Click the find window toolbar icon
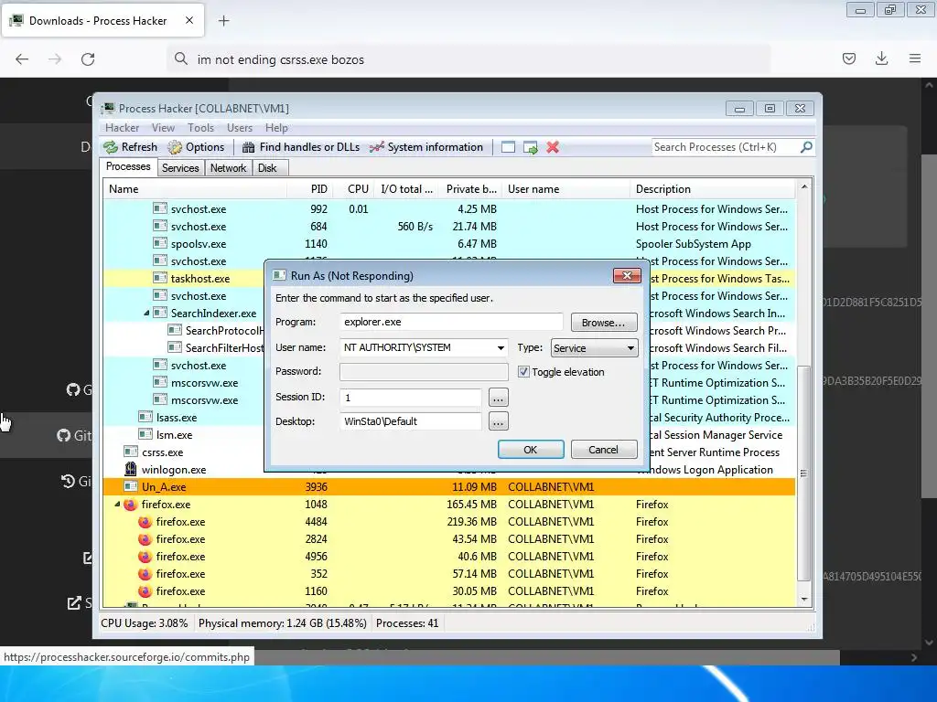 (508, 147)
